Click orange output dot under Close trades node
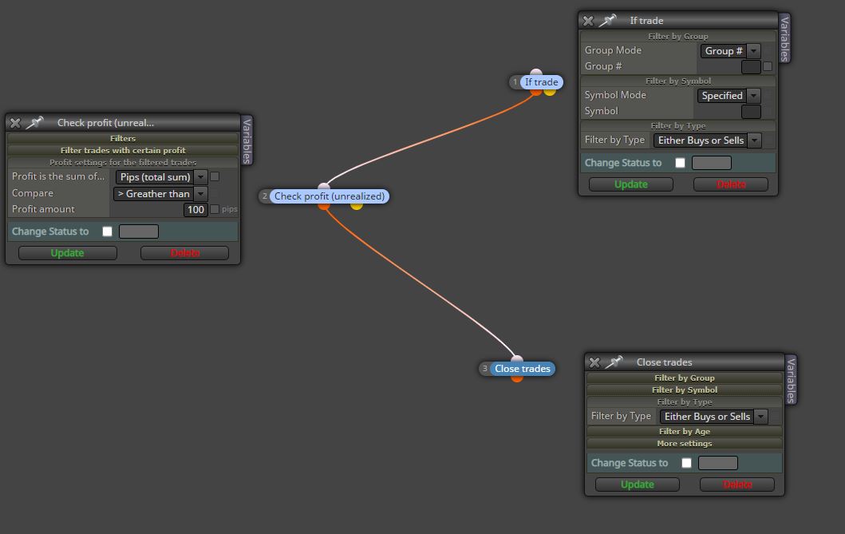 click(517, 379)
